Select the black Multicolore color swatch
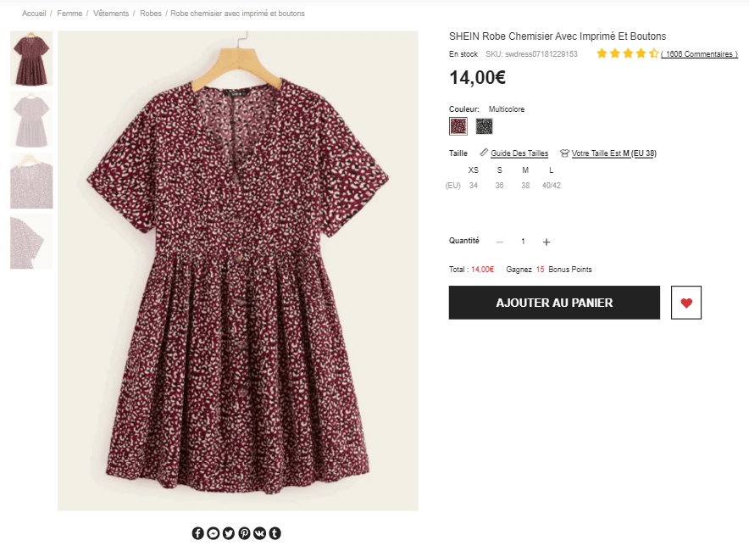 (x=485, y=125)
